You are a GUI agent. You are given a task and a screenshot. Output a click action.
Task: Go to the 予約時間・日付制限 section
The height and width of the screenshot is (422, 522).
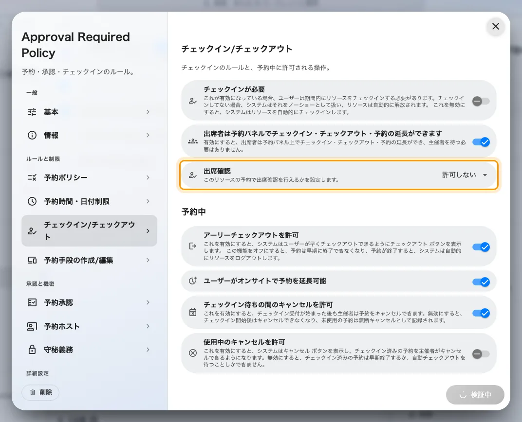[x=89, y=201]
